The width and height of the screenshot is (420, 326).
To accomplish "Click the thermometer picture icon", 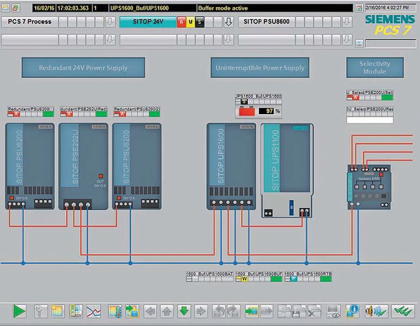I will coord(115,311).
